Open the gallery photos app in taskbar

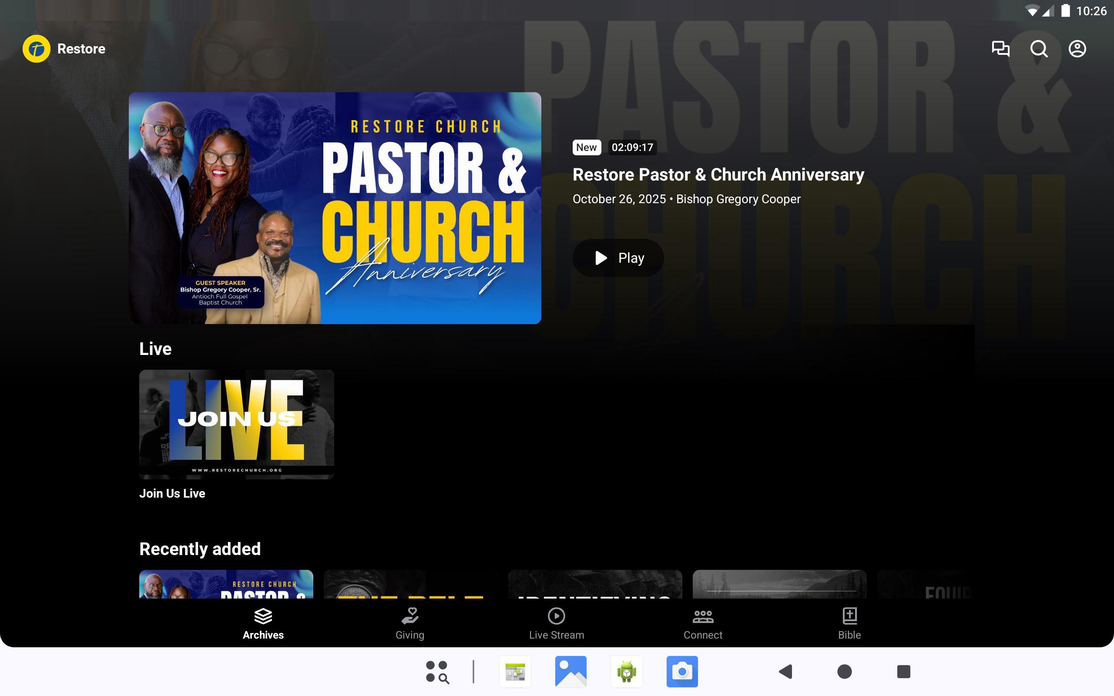pyautogui.click(x=570, y=672)
